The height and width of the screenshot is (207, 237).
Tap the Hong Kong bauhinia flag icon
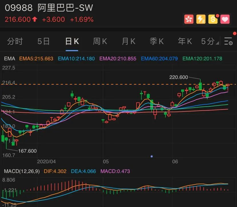click(x=189, y=19)
